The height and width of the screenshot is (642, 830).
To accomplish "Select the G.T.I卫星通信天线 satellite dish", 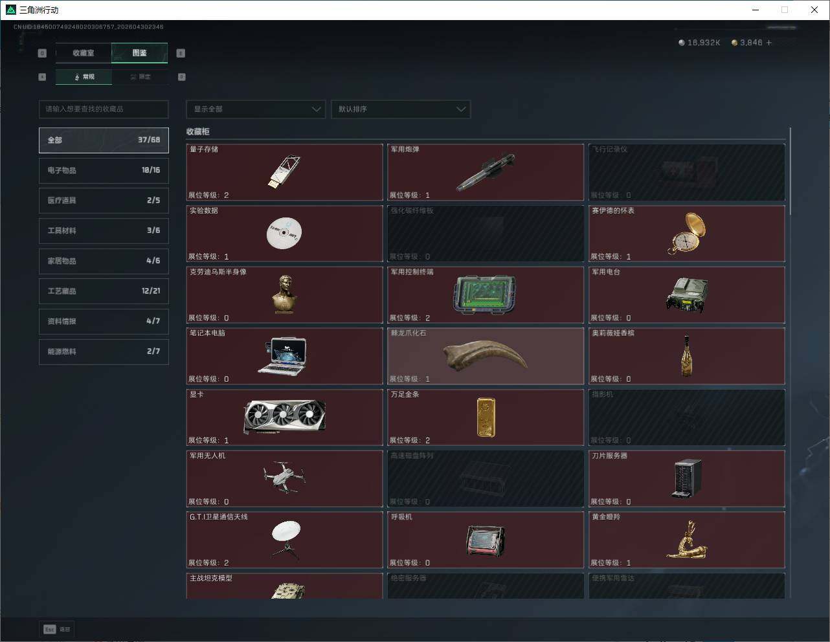I will coord(285,540).
